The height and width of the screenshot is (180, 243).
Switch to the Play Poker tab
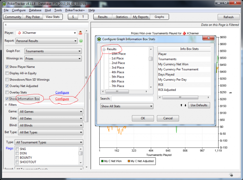point(33,17)
